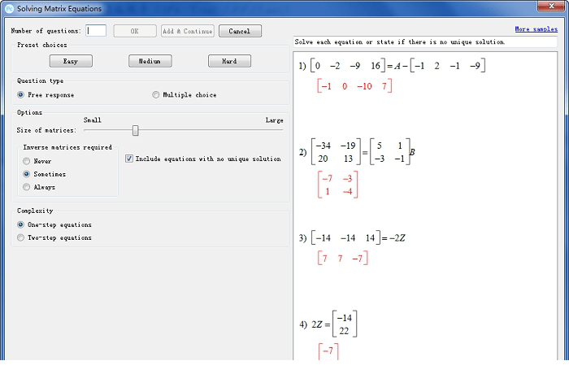The image size is (569, 374).
Task: Click the app icon in the title bar
Action: pos(10,9)
